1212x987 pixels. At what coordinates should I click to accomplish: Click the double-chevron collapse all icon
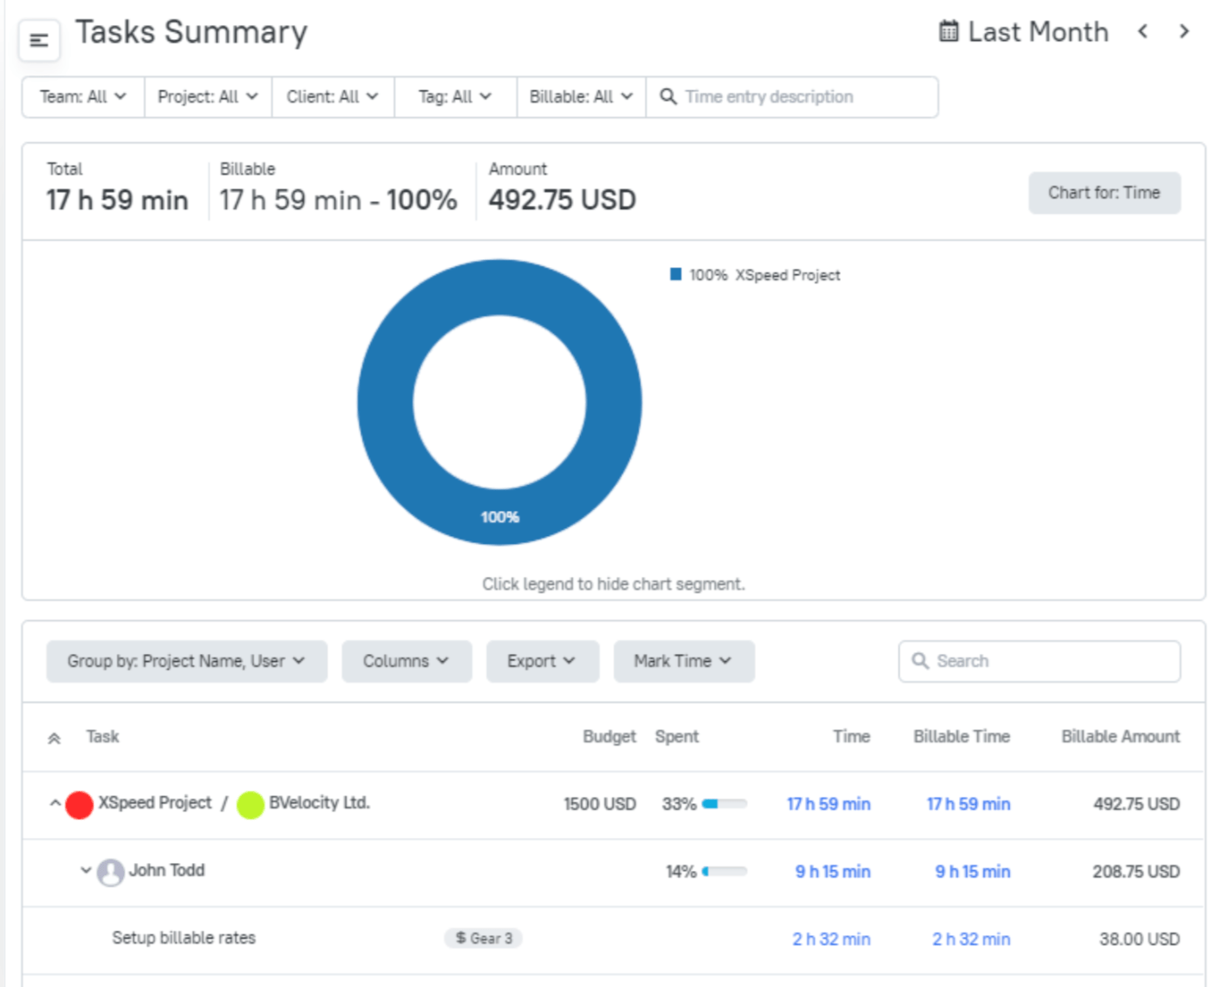click(54, 738)
